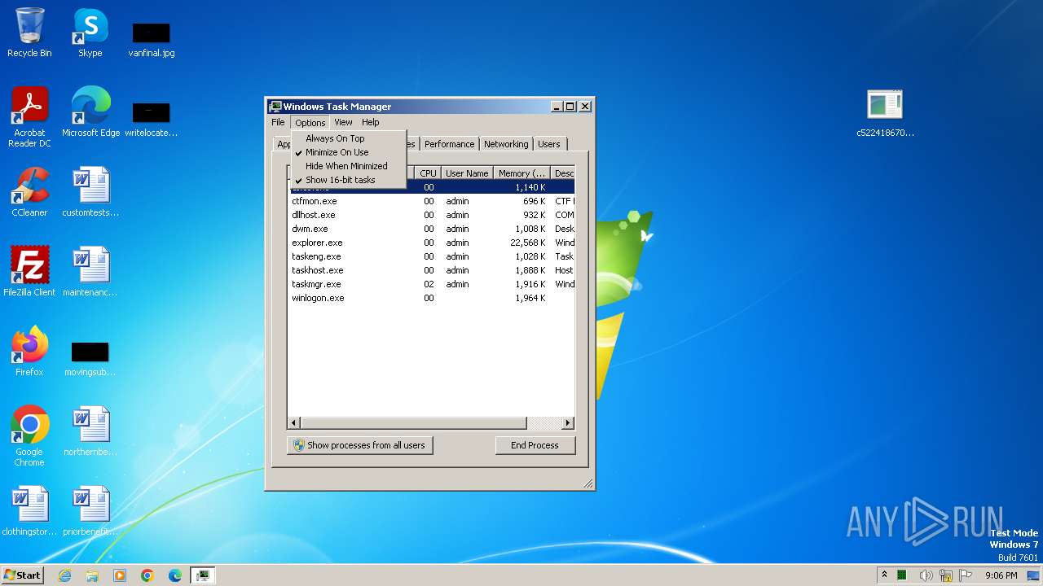Open the Skype desktop shortcut
This screenshot has width=1043, height=586.
90,33
